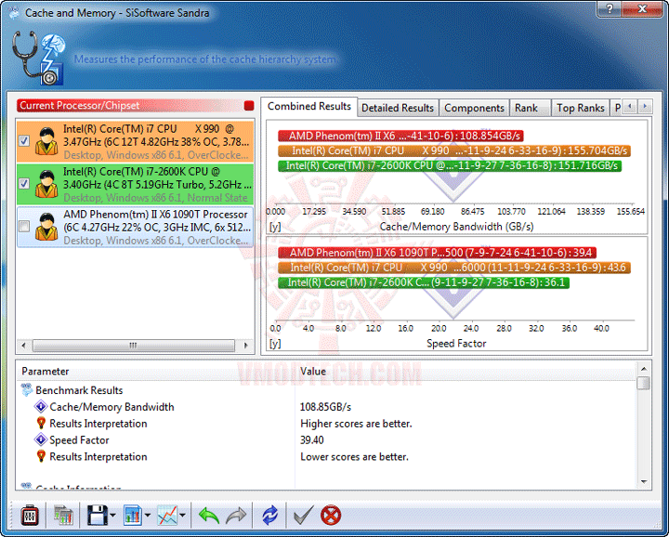Click the processor list horizontal scrollbar thumb

pyautogui.click(x=134, y=345)
